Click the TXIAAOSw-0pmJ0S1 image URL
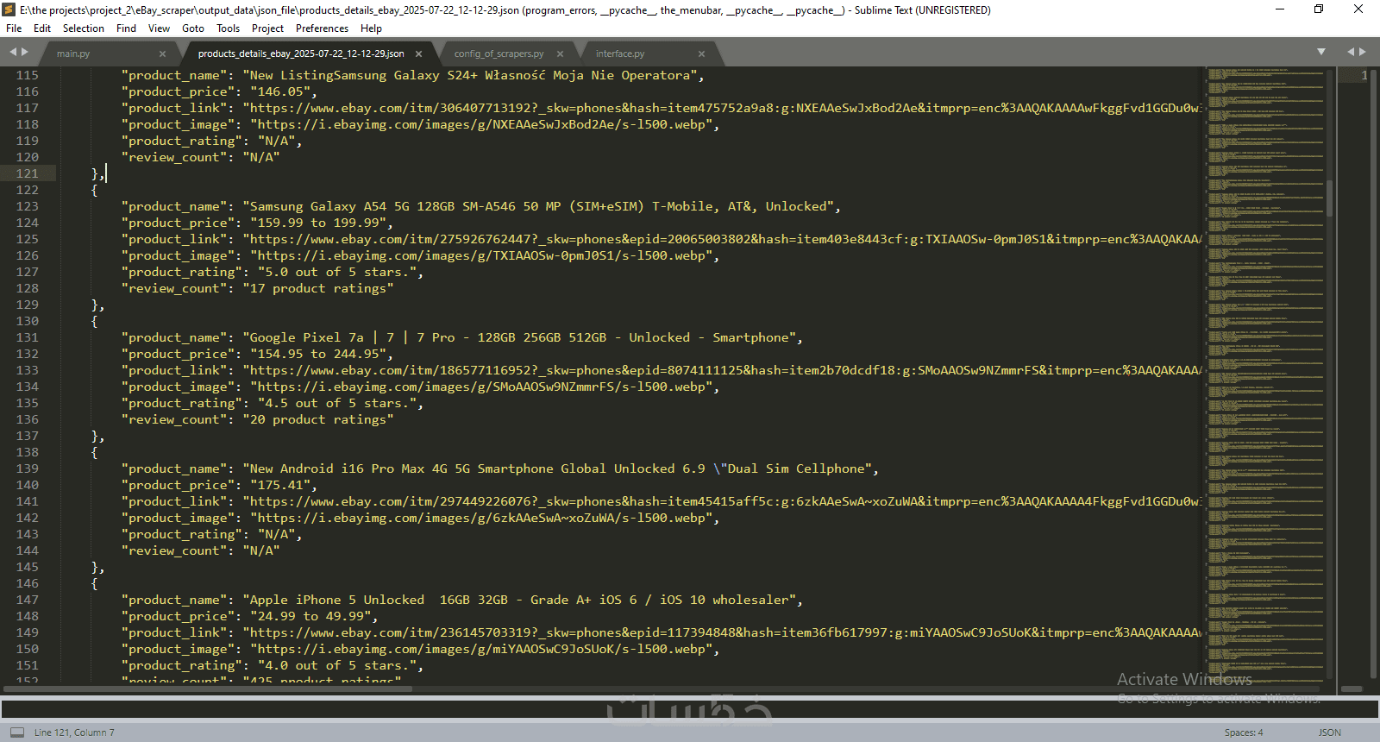 click(481, 255)
